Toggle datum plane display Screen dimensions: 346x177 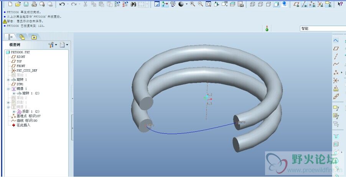coord(297,4)
